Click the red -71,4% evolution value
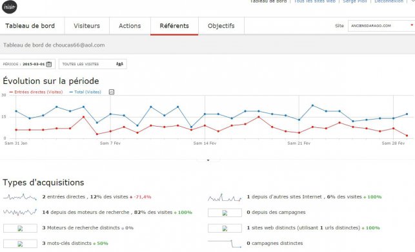The width and height of the screenshot is (415, 252). 143,197
